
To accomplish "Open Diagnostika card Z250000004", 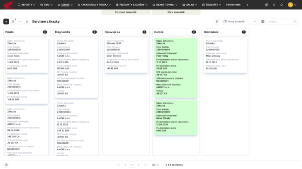I will tap(76, 128).
